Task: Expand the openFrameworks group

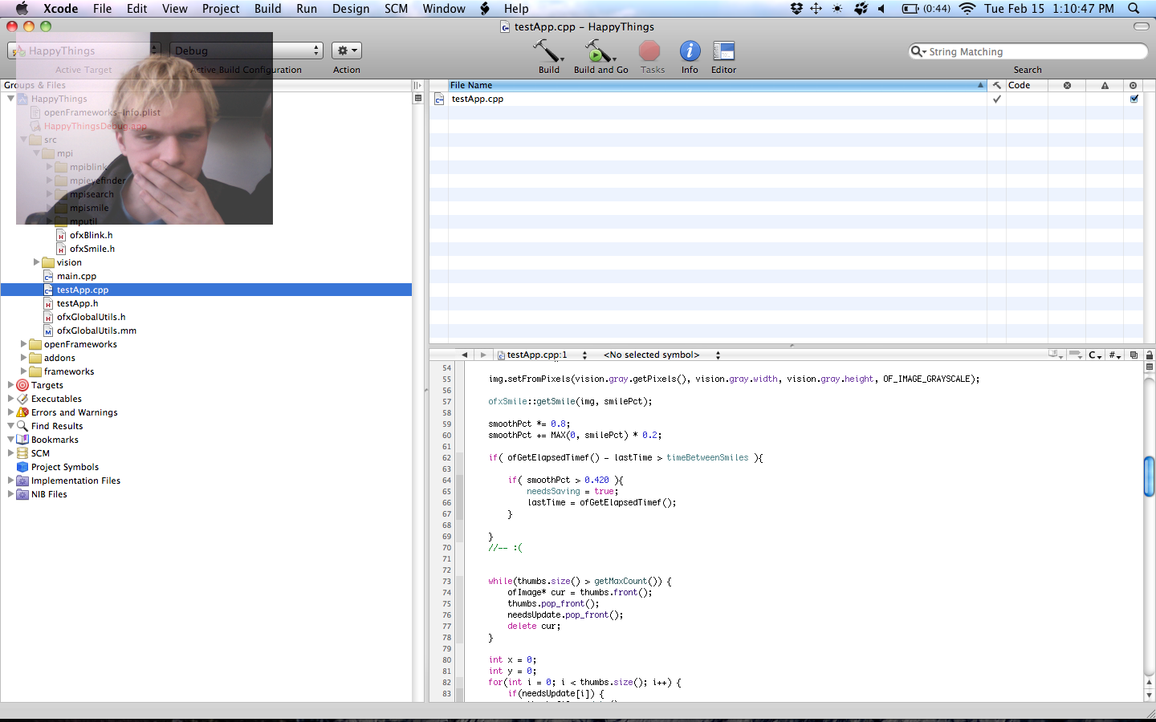Action: 23,344
